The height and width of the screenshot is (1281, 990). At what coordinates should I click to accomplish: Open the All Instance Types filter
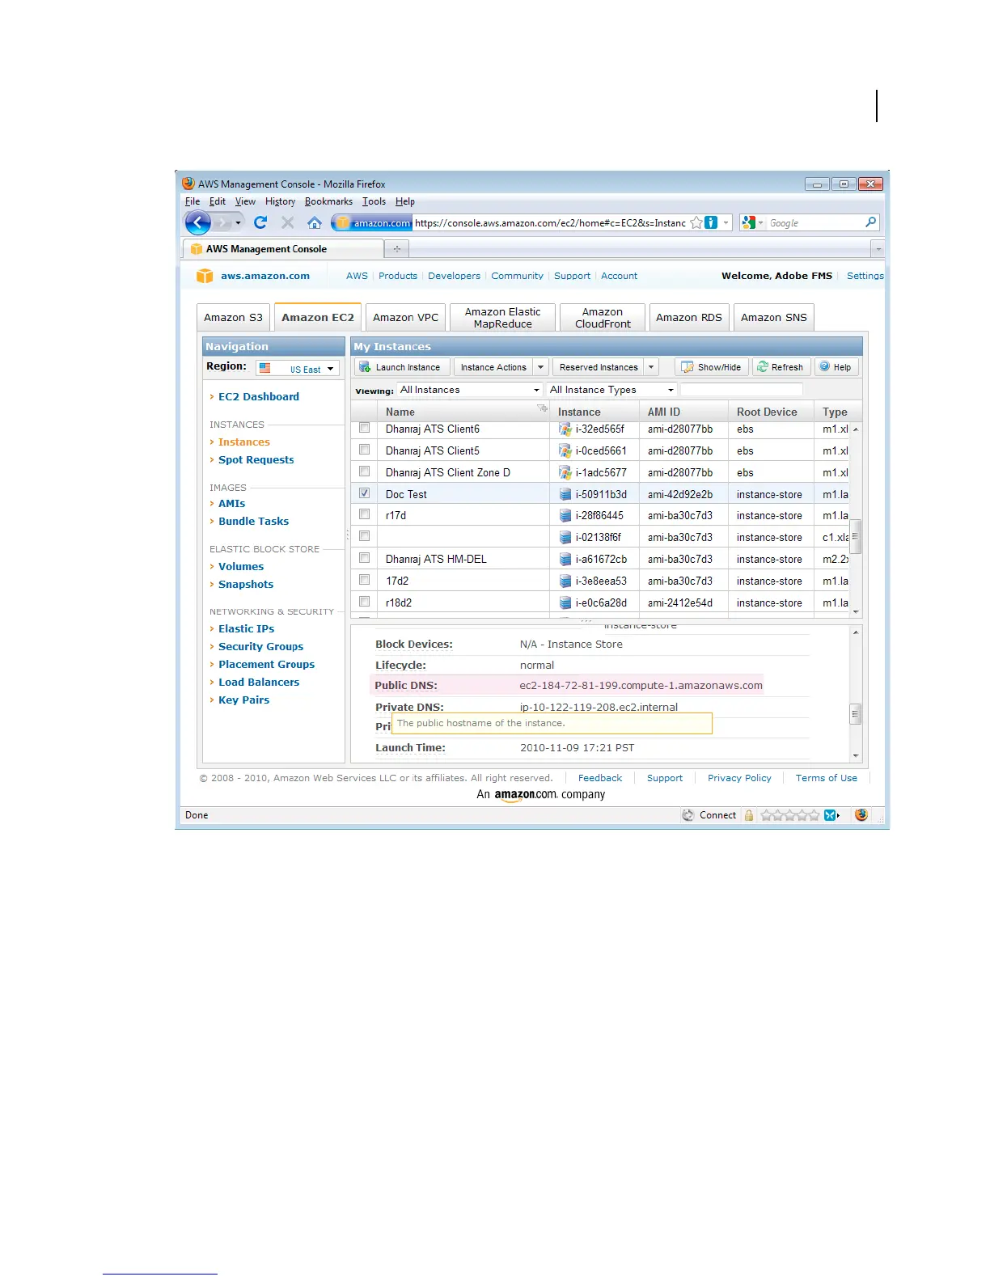pos(611,390)
